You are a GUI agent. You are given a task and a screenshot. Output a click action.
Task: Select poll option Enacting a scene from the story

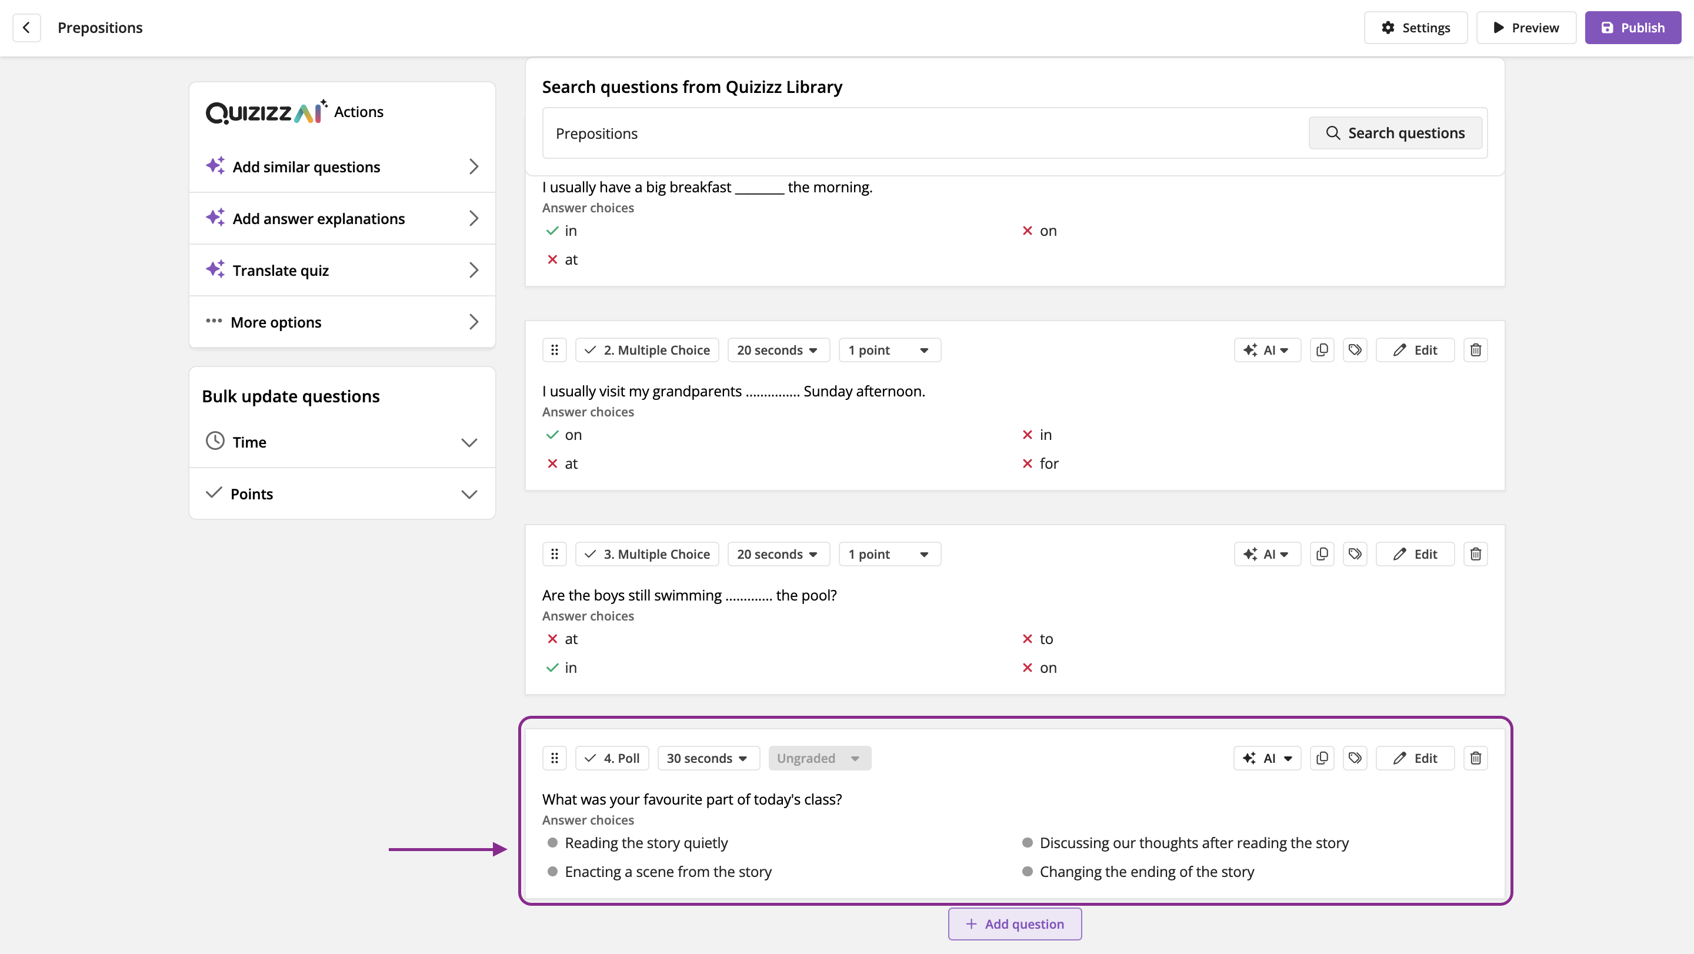click(668, 872)
